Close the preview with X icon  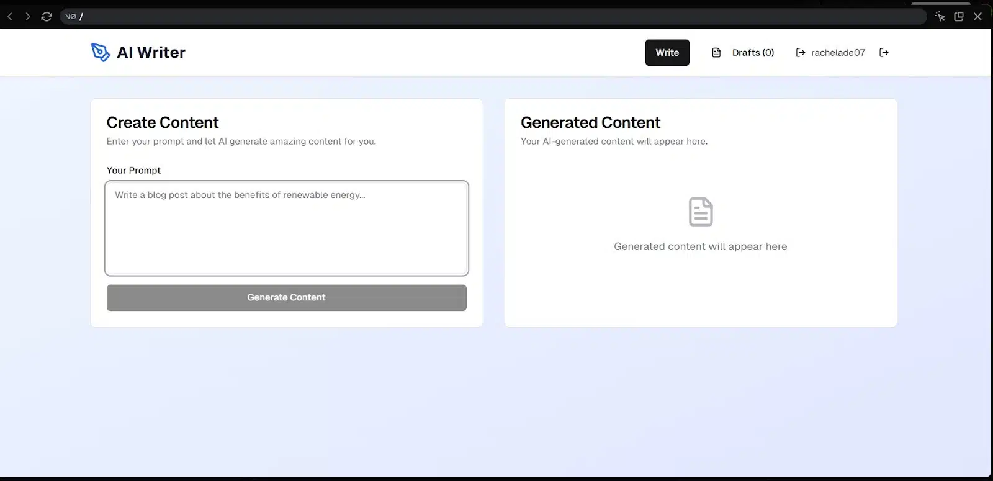coord(977,17)
